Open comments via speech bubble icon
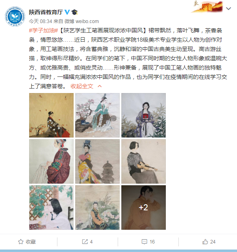Image resolution: width=237 pixels, height=252 pixels. click(x=144, y=241)
